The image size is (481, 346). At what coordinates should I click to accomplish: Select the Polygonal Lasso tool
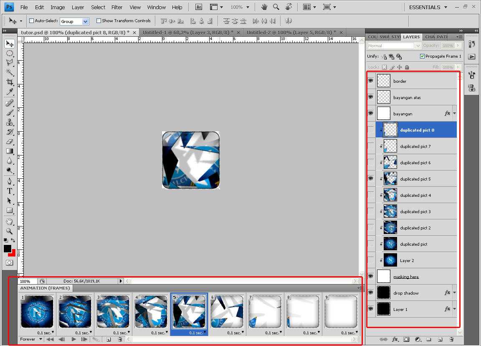point(10,63)
